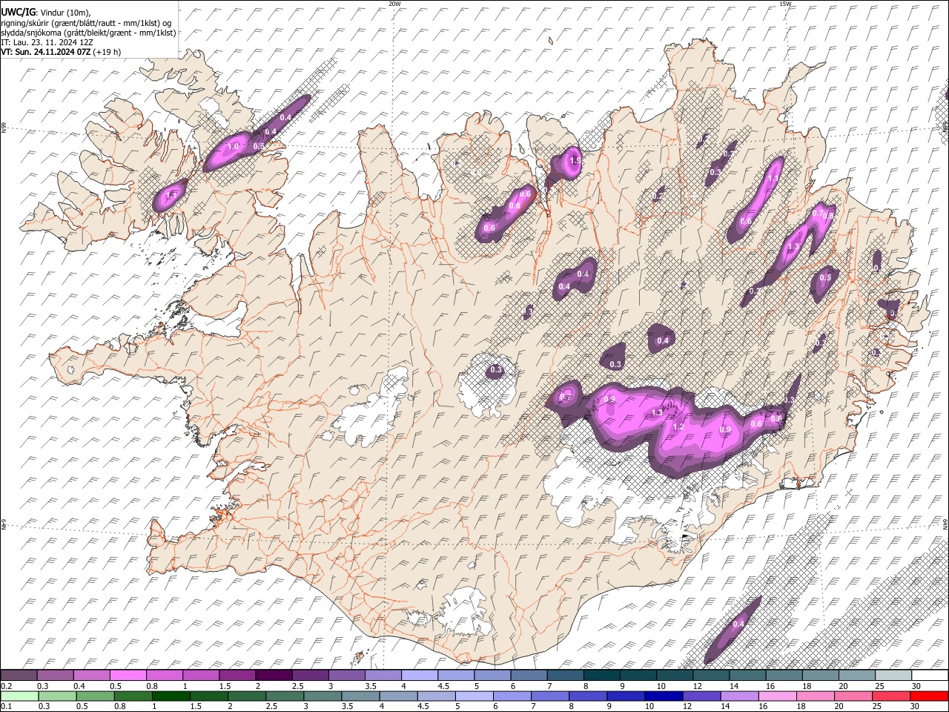Viewport: 949px width, 712px height.
Task: Select the deep blue 10 rain legend swatch
Action: 664,696
